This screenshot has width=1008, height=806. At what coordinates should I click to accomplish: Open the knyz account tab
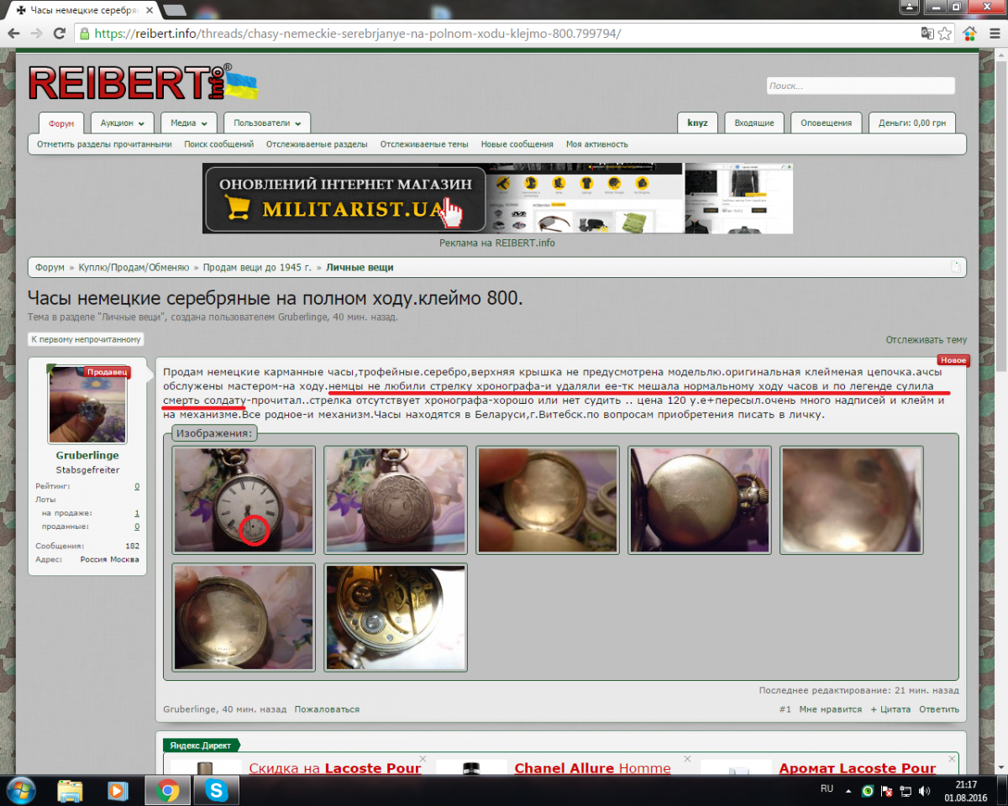697,123
